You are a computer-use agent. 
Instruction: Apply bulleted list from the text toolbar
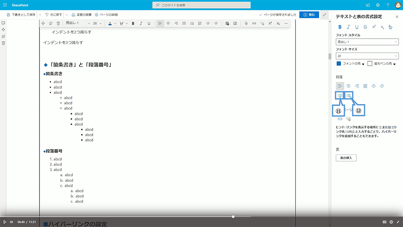[192, 23]
